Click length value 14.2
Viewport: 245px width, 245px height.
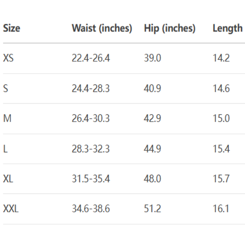tap(221, 58)
